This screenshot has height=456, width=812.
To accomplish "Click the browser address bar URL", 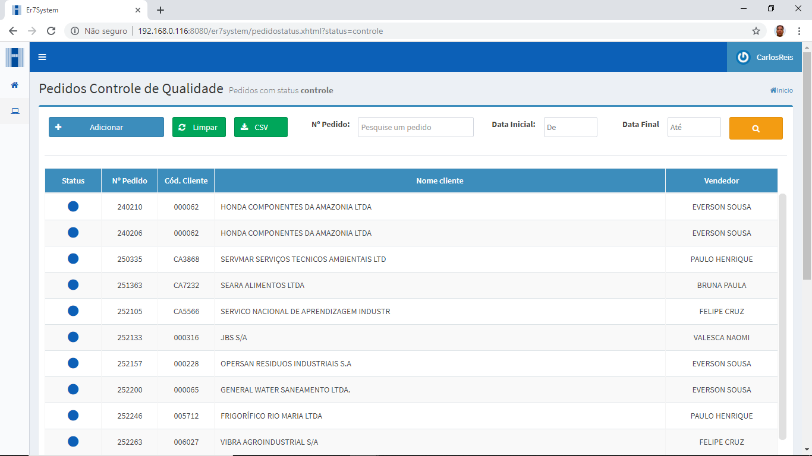I will click(260, 31).
